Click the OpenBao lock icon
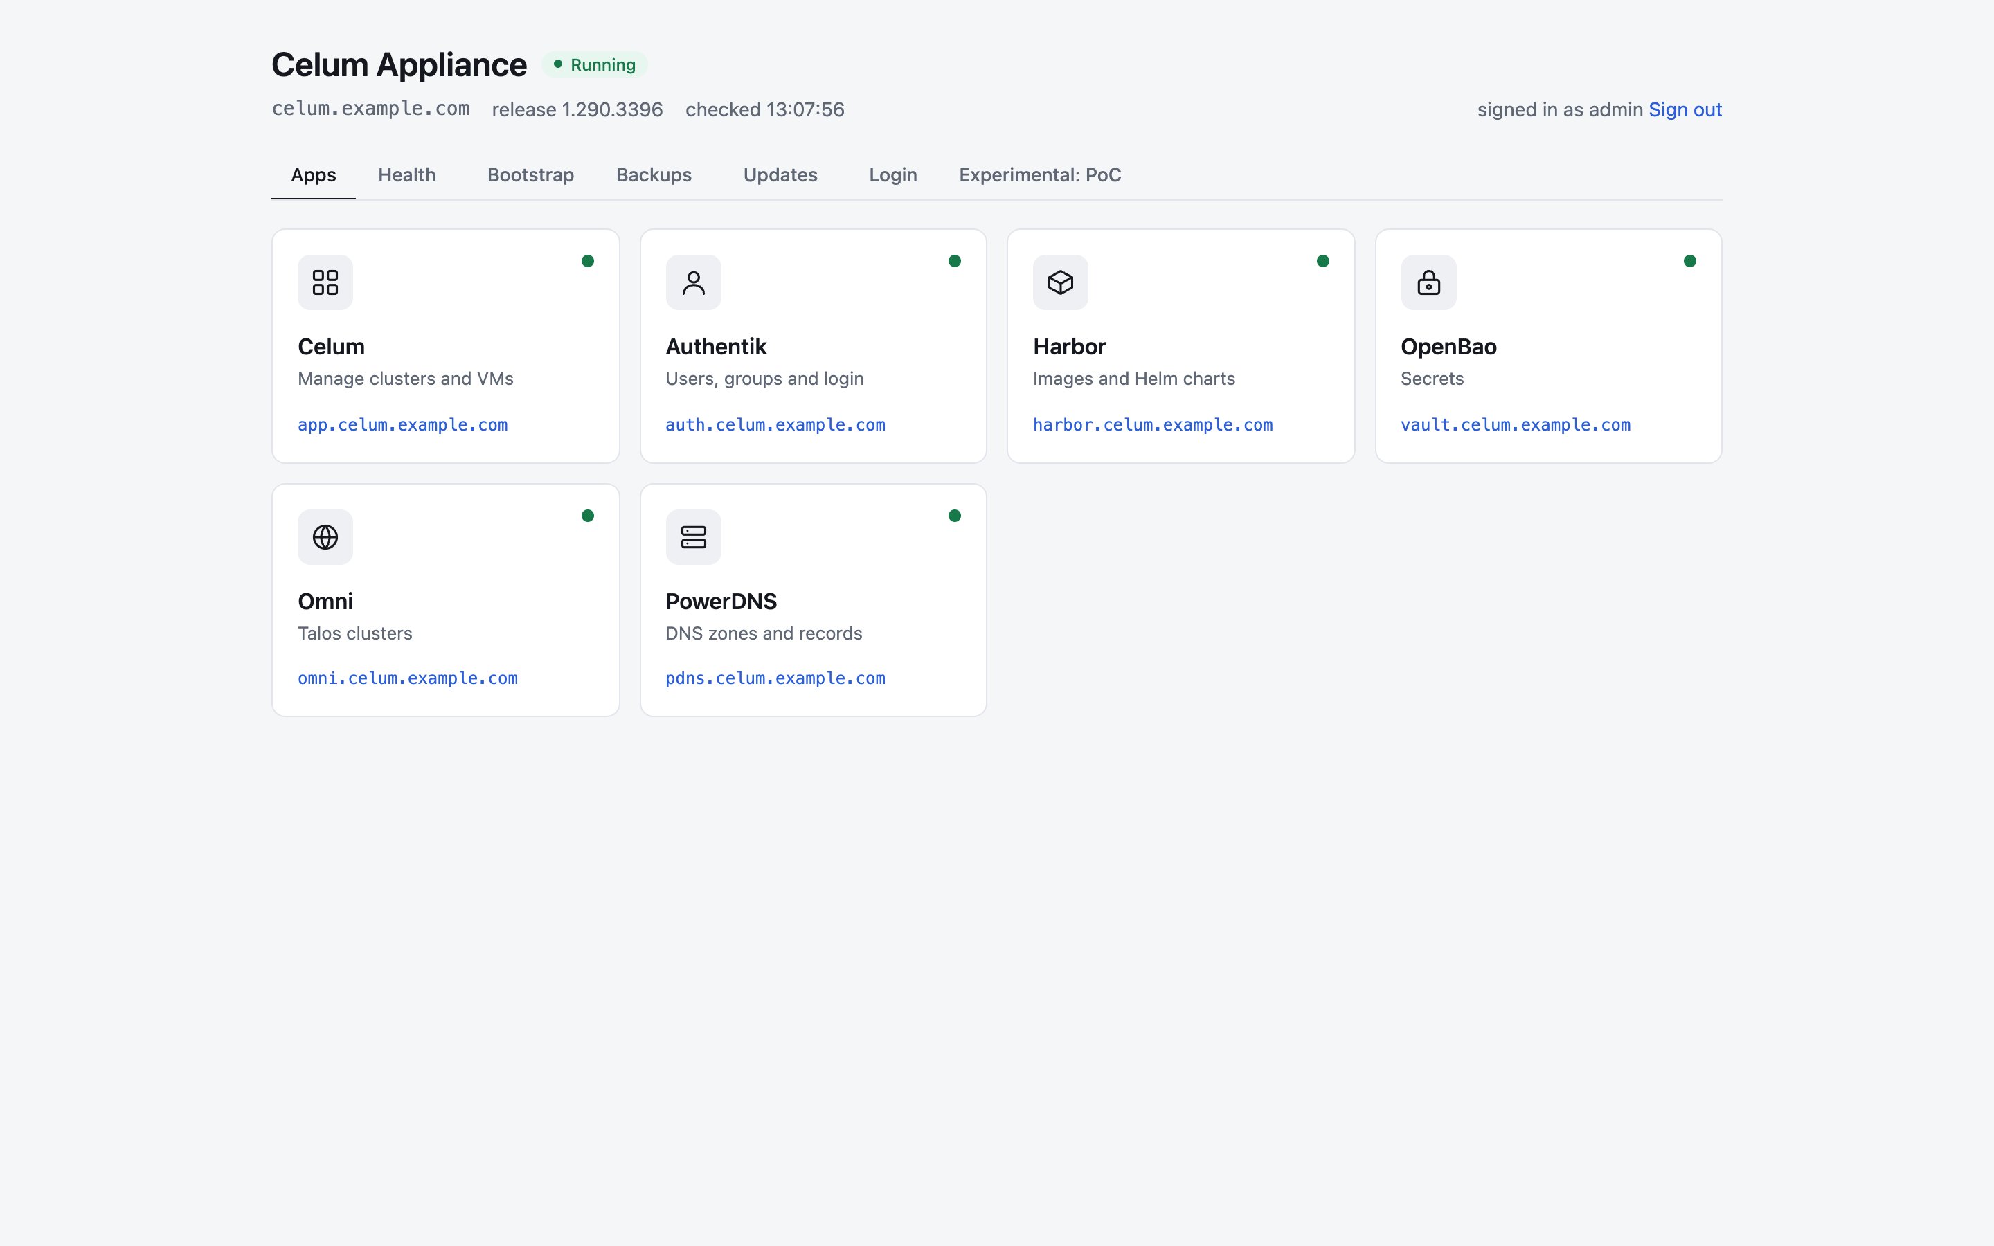The width and height of the screenshot is (1994, 1246). click(x=1428, y=282)
